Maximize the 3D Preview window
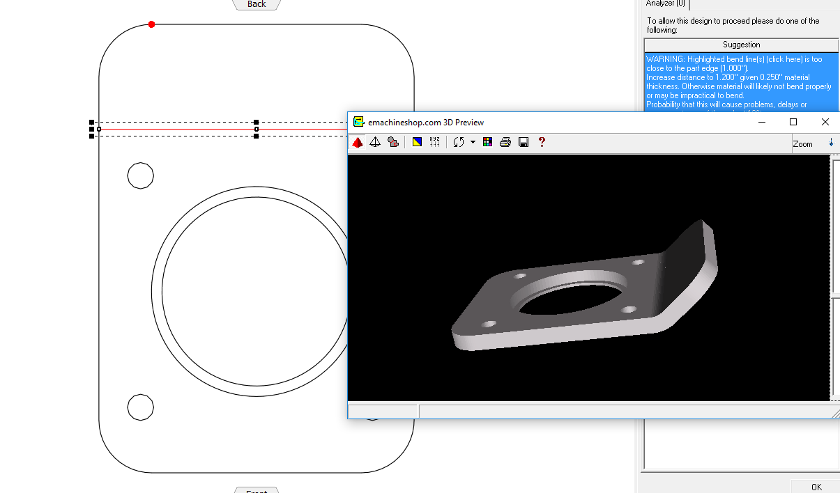The width and height of the screenshot is (840, 493). coord(793,122)
